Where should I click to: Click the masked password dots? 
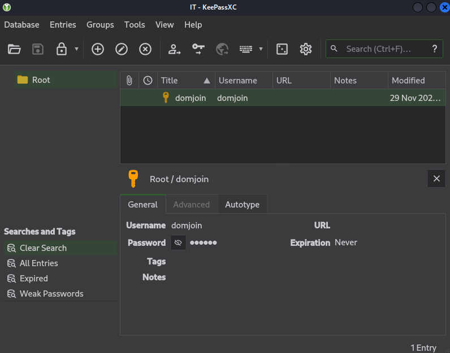pos(203,243)
